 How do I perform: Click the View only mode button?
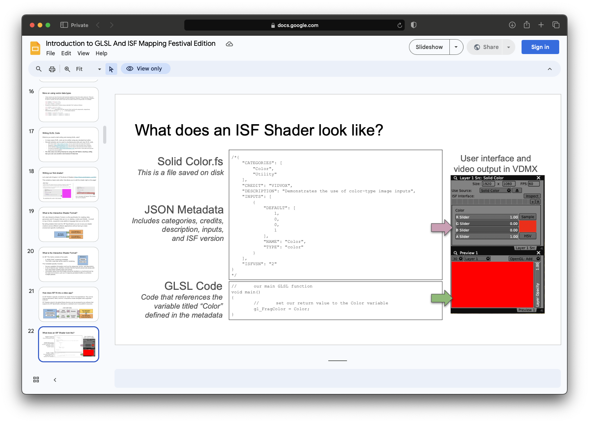point(145,69)
